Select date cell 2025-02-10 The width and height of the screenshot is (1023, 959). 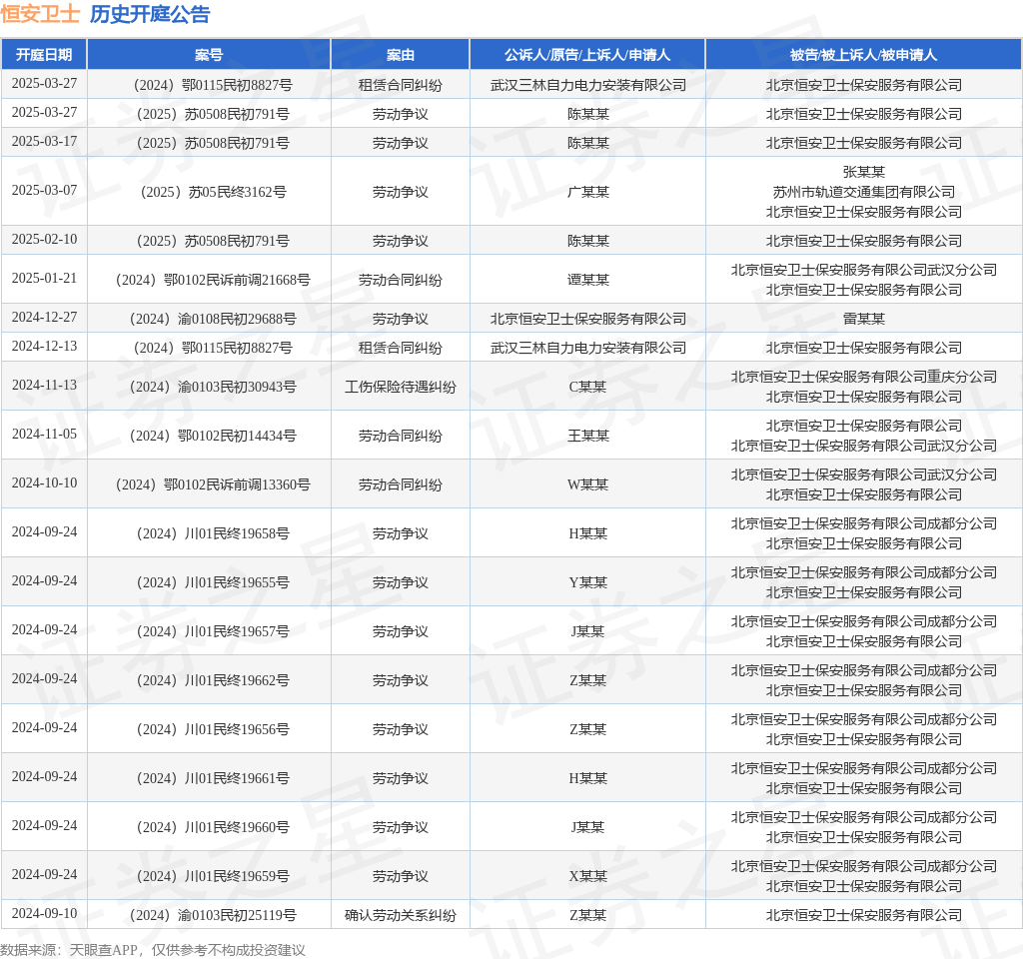point(44,240)
